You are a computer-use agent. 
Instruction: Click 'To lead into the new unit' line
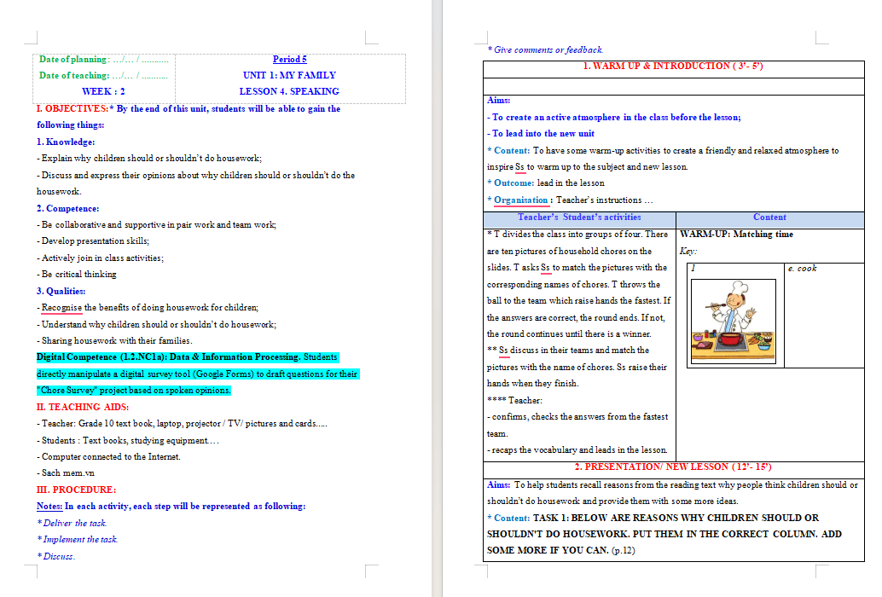coord(541,133)
